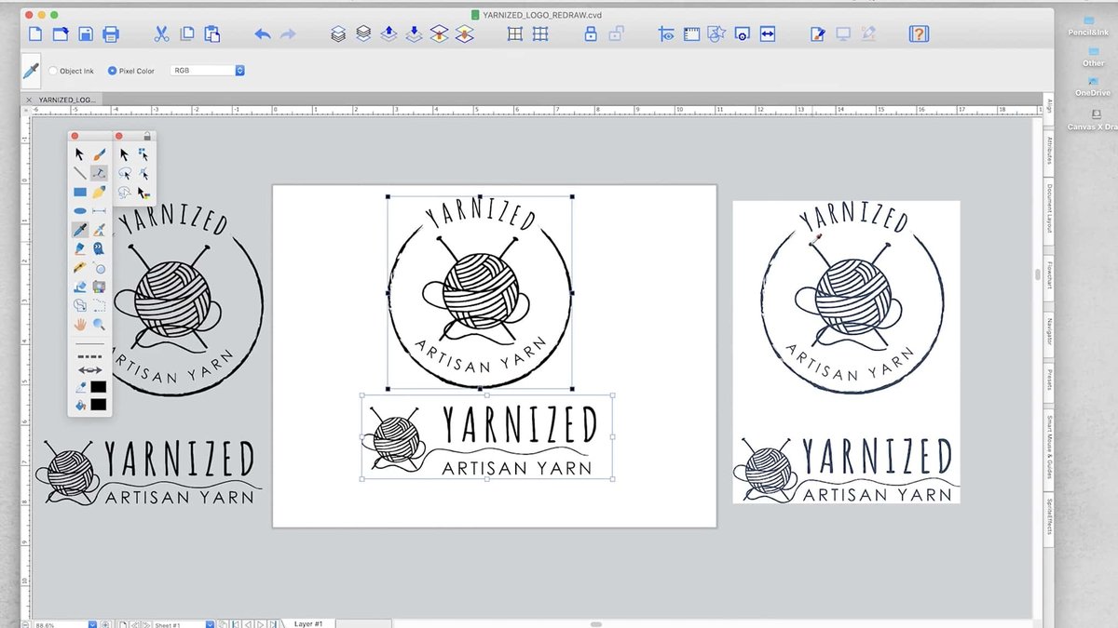Screen dimensions: 1118x628
Task: Click the Print icon in the toolbar
Action: tap(111, 34)
